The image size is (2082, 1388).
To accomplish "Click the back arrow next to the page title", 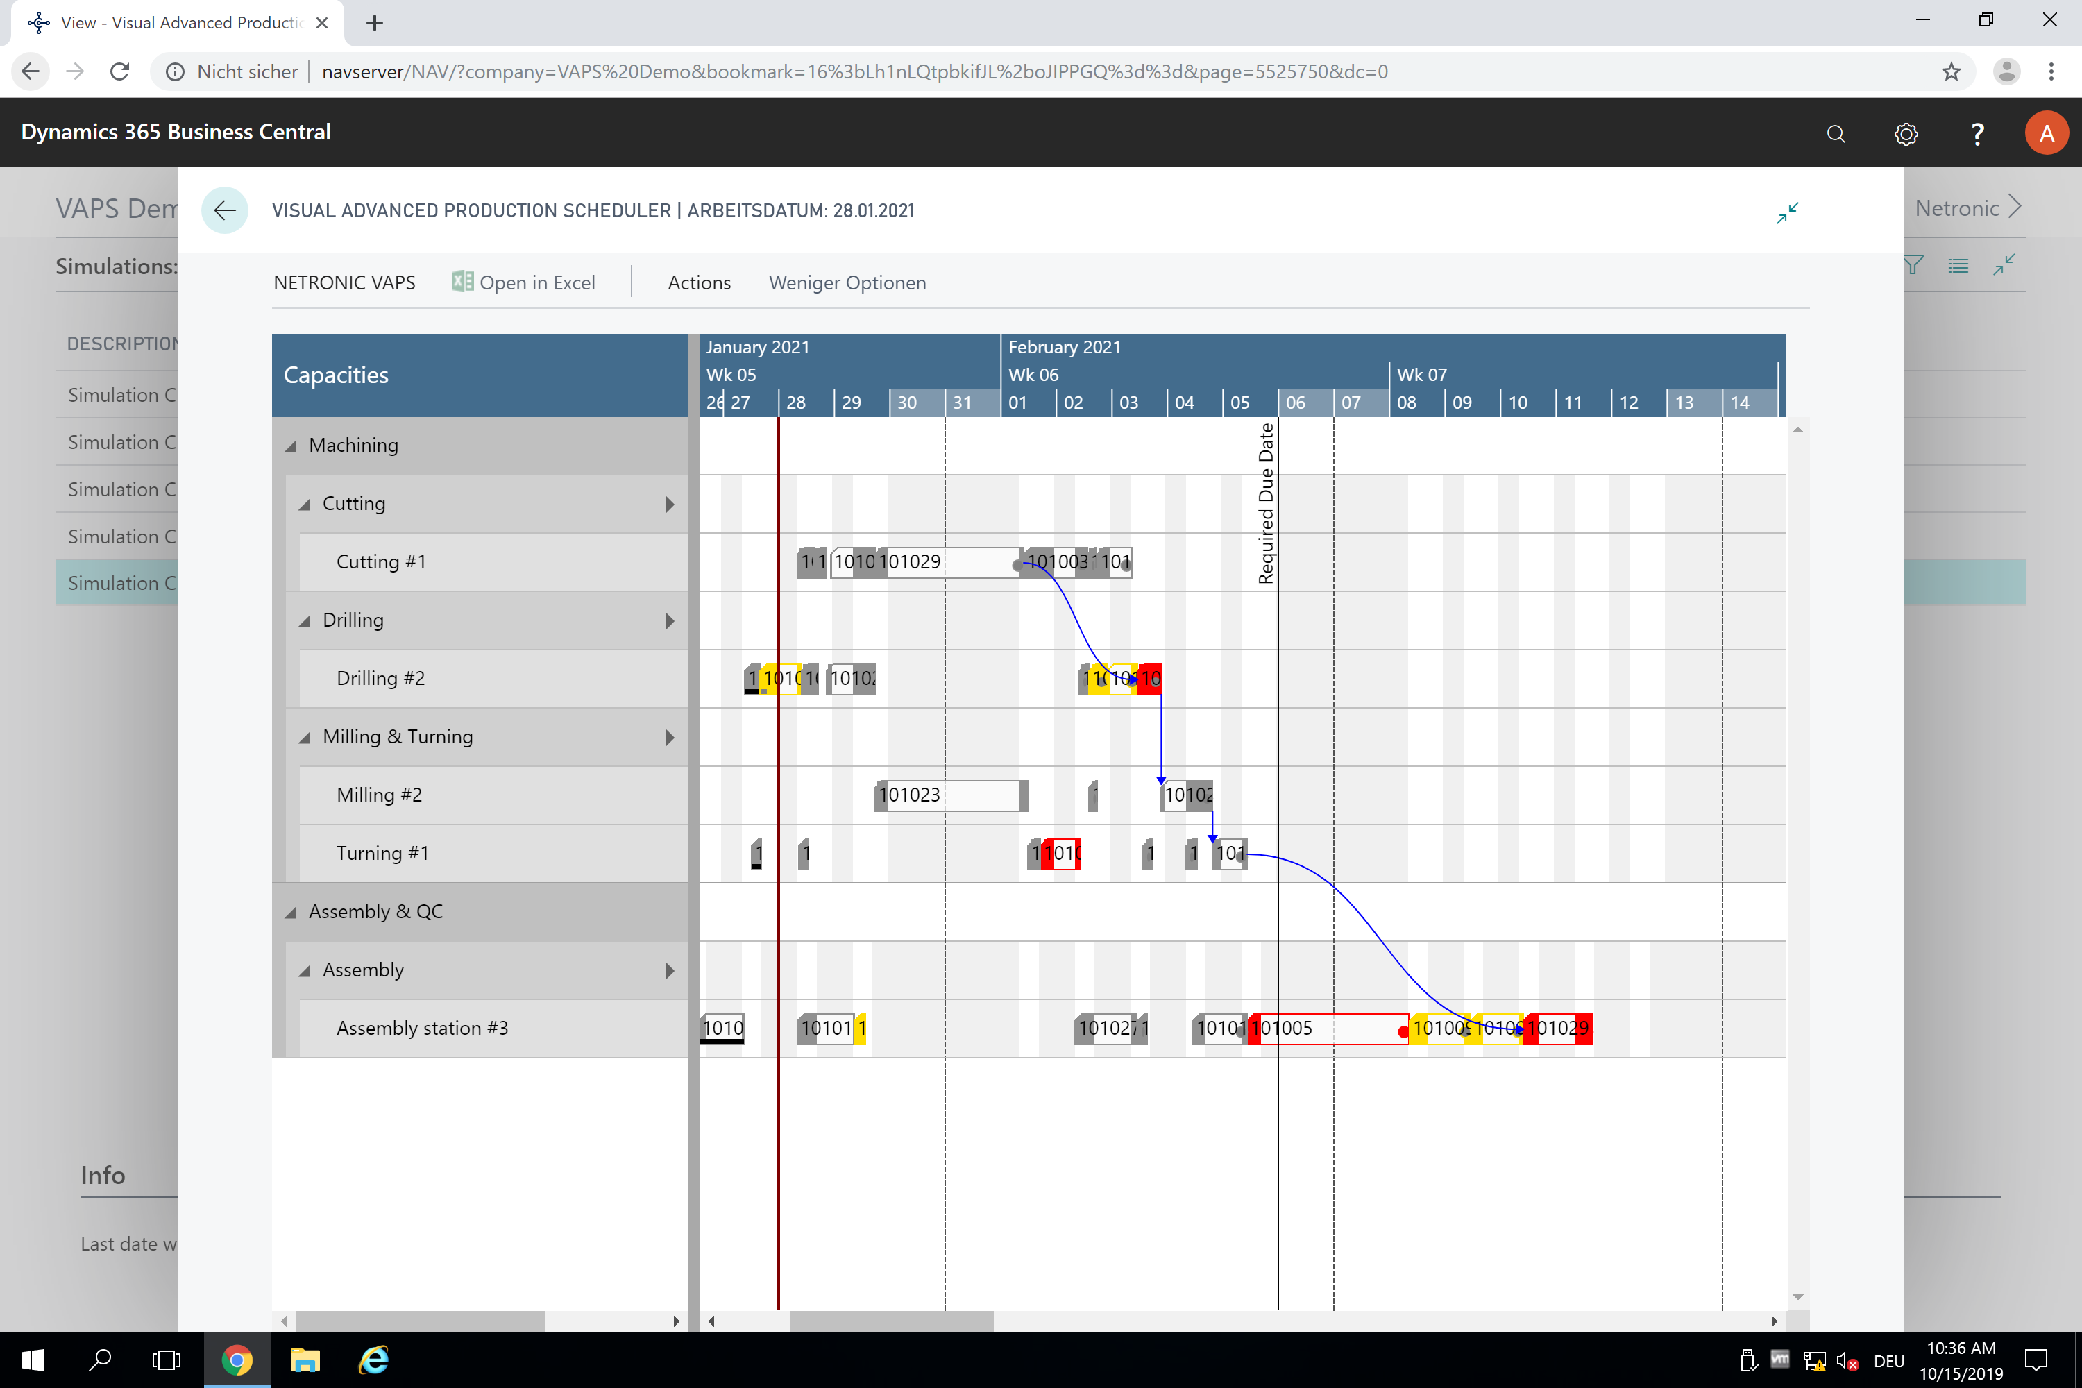I will pos(225,211).
